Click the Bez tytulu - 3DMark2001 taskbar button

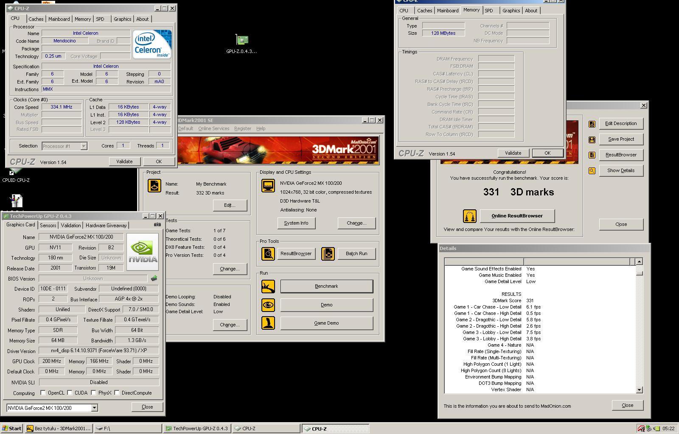[x=59, y=428]
